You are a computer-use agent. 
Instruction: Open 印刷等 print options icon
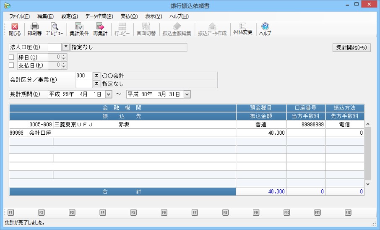34,29
